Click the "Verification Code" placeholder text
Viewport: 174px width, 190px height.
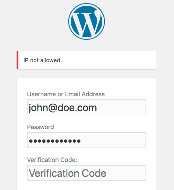click(x=67, y=173)
